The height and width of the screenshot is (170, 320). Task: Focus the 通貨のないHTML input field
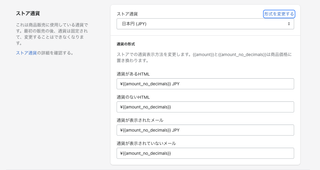[205, 107]
